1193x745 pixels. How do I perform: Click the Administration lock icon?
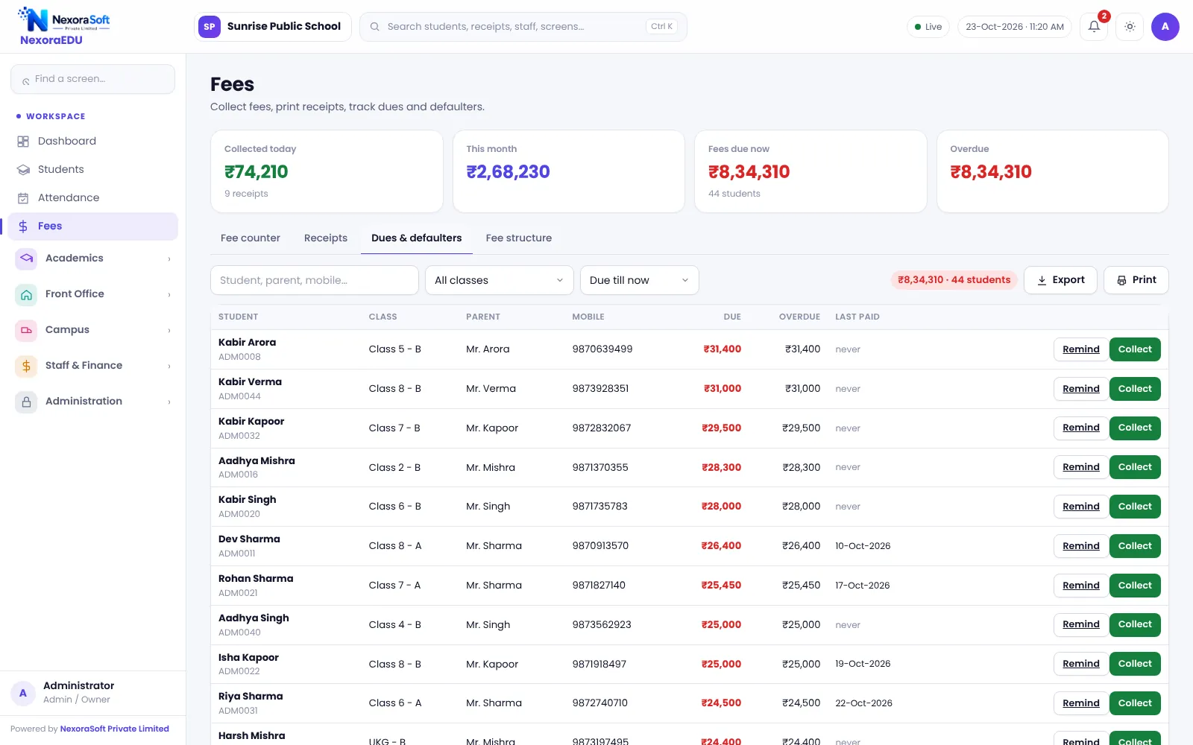26,402
